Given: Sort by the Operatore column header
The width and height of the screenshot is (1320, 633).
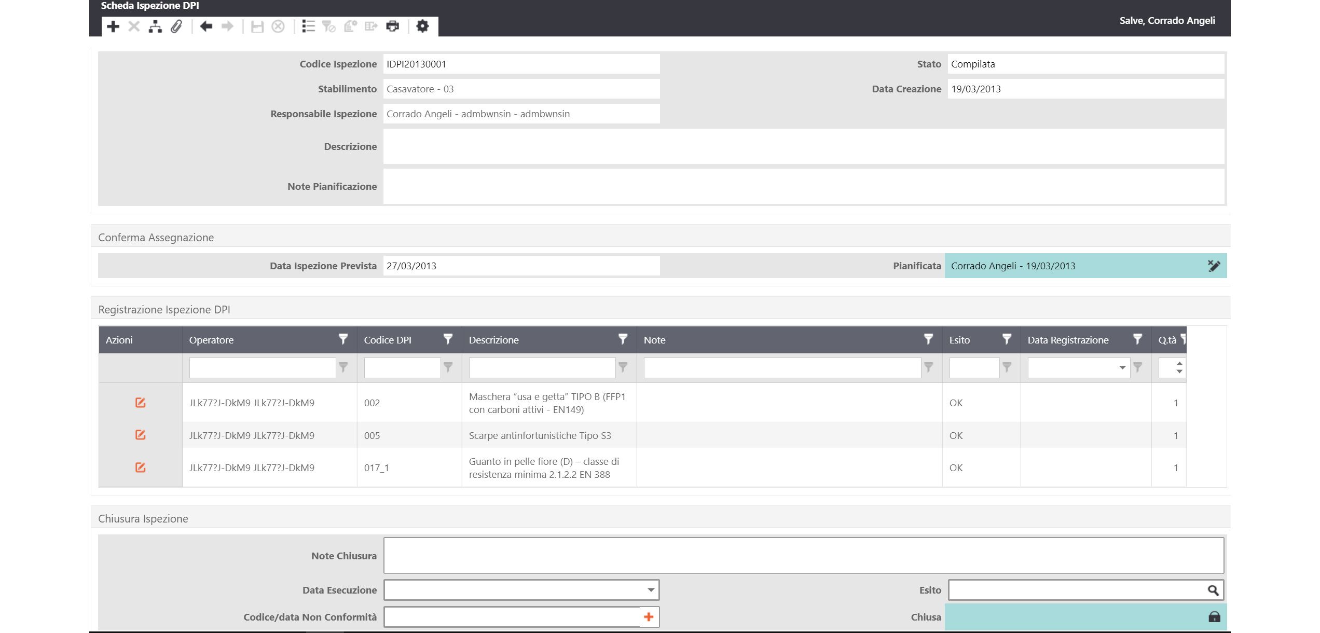Looking at the screenshot, I should click(211, 340).
